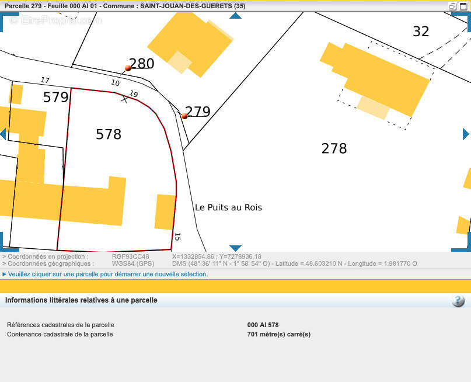Image resolution: width=471 pixels, height=382 pixels.
Task: Restore the map window using title bar icon
Action: point(452,6)
